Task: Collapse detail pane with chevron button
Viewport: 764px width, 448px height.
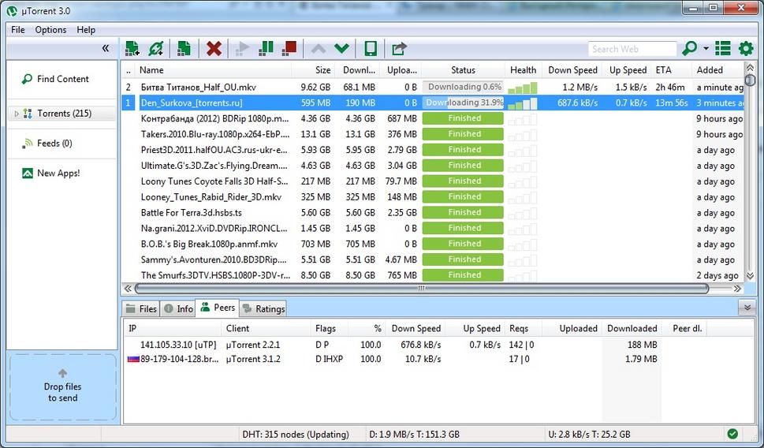Action: coord(747,308)
